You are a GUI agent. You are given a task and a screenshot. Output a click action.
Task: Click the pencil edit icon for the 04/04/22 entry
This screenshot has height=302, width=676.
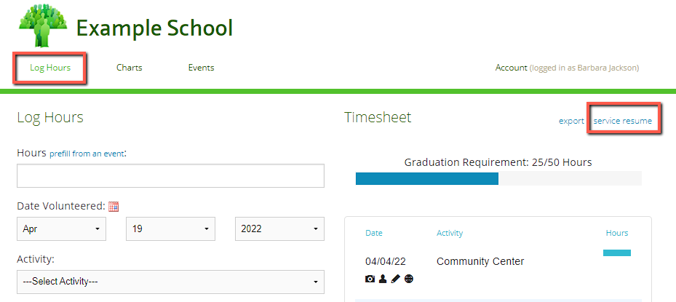(395, 279)
